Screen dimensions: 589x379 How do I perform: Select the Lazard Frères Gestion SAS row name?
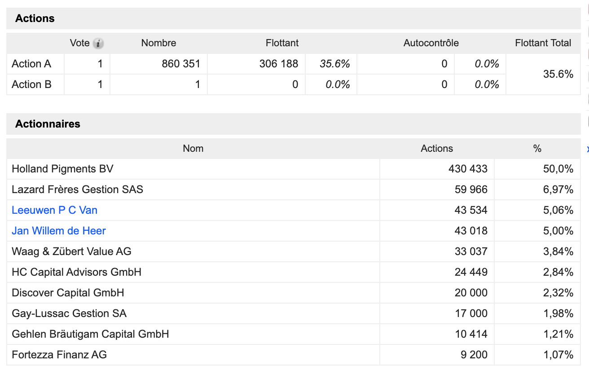point(77,189)
